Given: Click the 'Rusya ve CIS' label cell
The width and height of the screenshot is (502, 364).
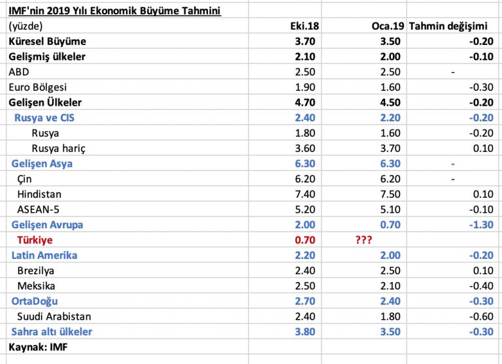Looking at the screenshot, I should tap(127, 117).
